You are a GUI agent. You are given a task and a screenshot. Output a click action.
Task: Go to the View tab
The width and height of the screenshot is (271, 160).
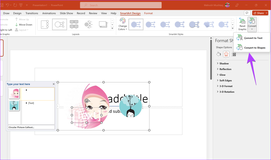click(104, 13)
